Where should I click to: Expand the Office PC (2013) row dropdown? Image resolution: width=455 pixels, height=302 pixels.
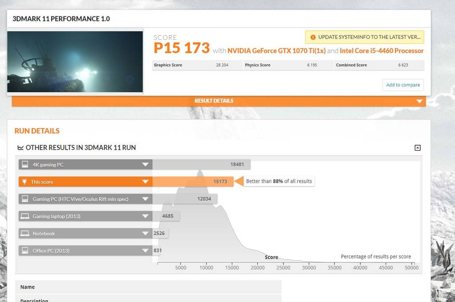pyautogui.click(x=145, y=251)
